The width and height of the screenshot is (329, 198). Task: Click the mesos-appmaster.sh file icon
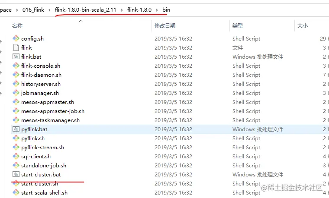pos(16,102)
